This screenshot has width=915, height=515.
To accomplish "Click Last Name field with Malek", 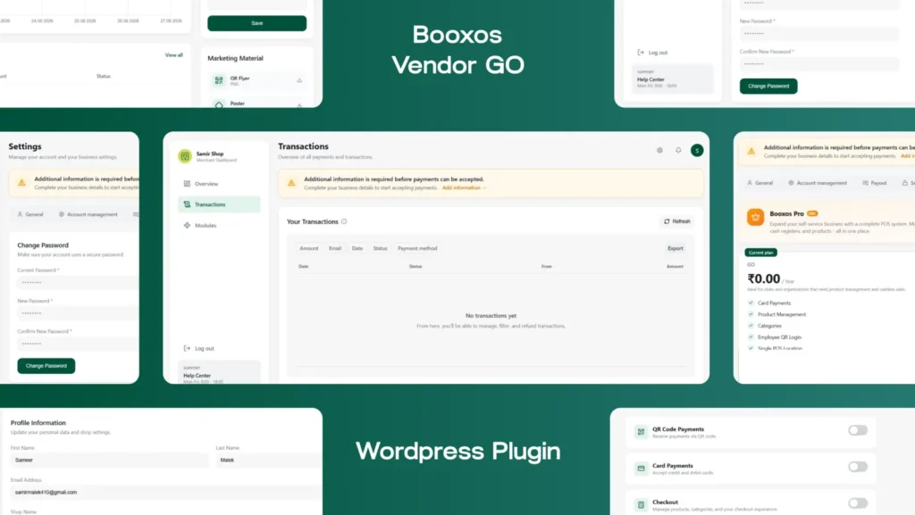I will pos(268,461).
